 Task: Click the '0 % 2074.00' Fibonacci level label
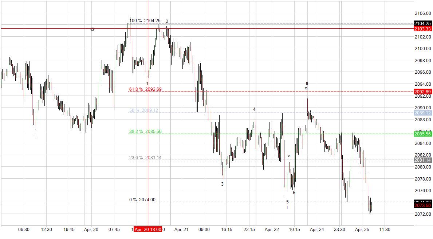click(142, 200)
